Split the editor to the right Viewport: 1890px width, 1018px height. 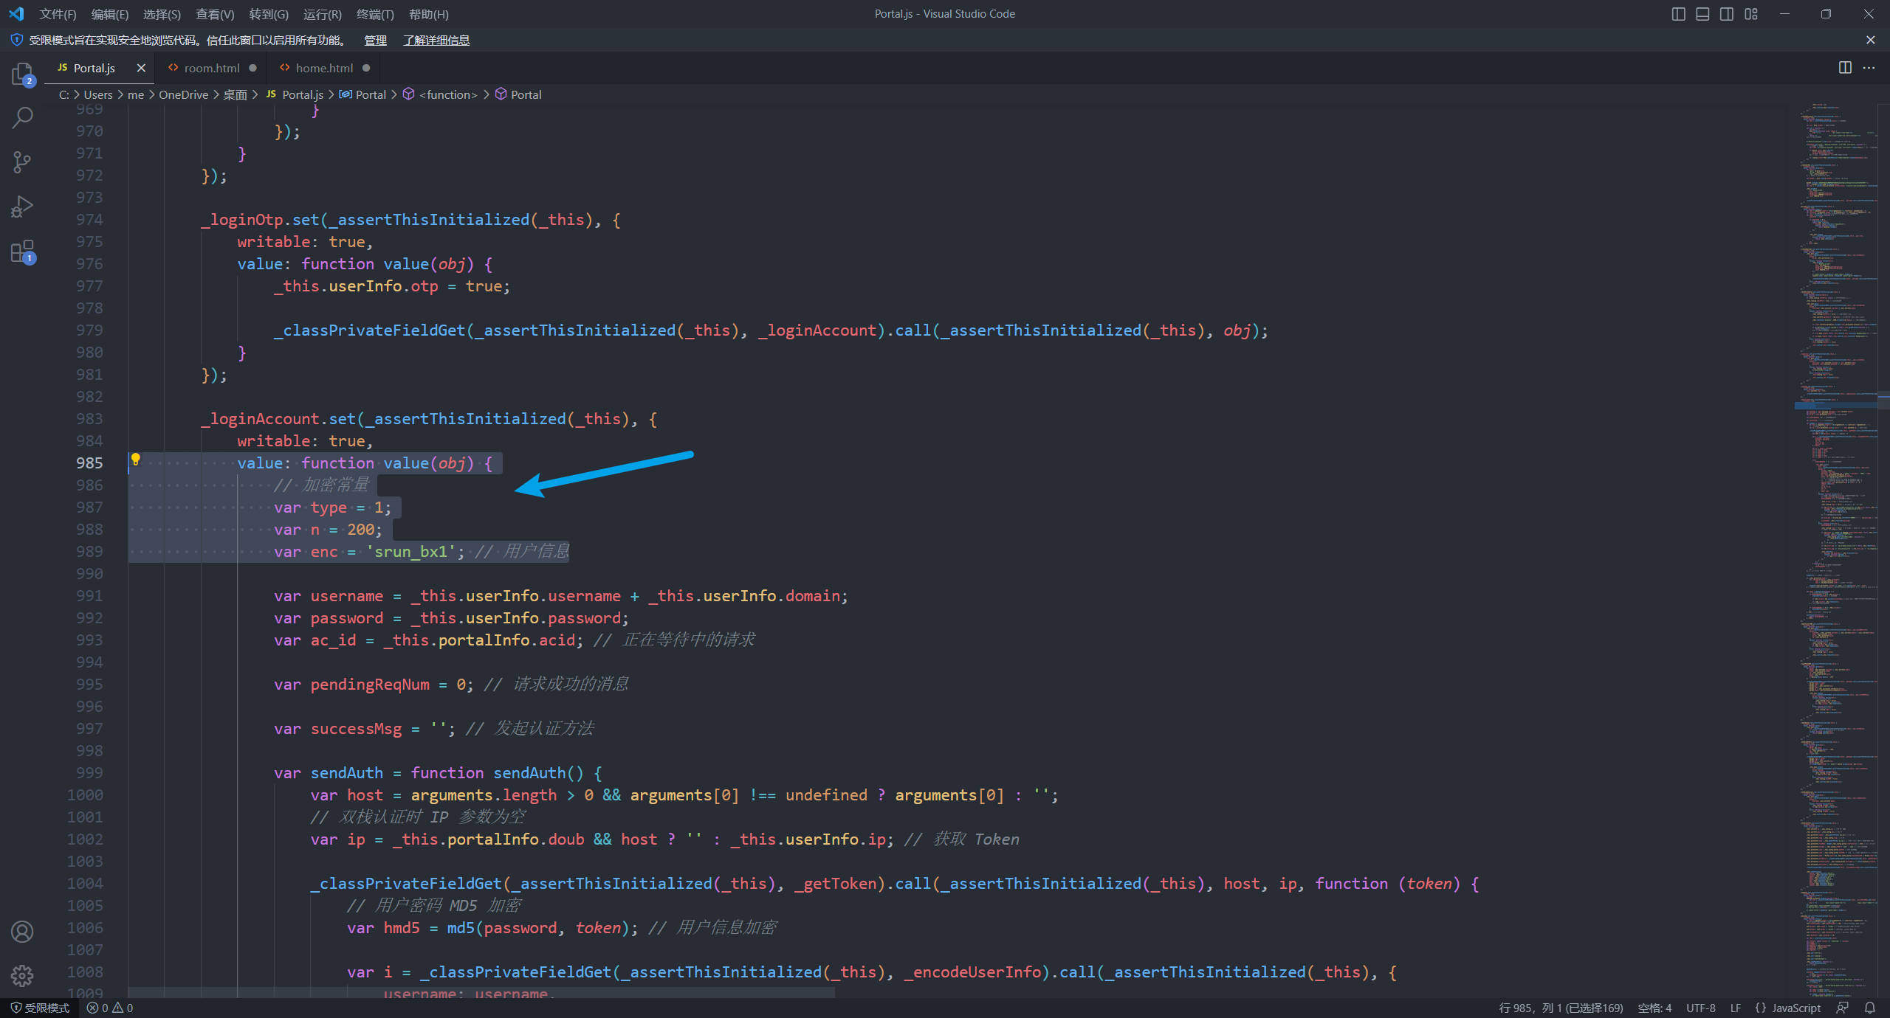(x=1845, y=68)
